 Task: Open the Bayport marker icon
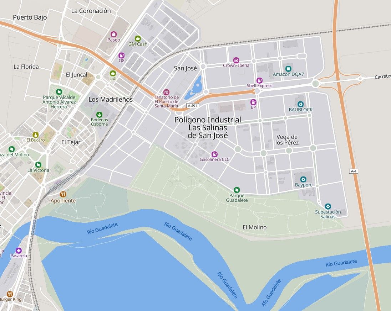pyautogui.click(x=303, y=179)
